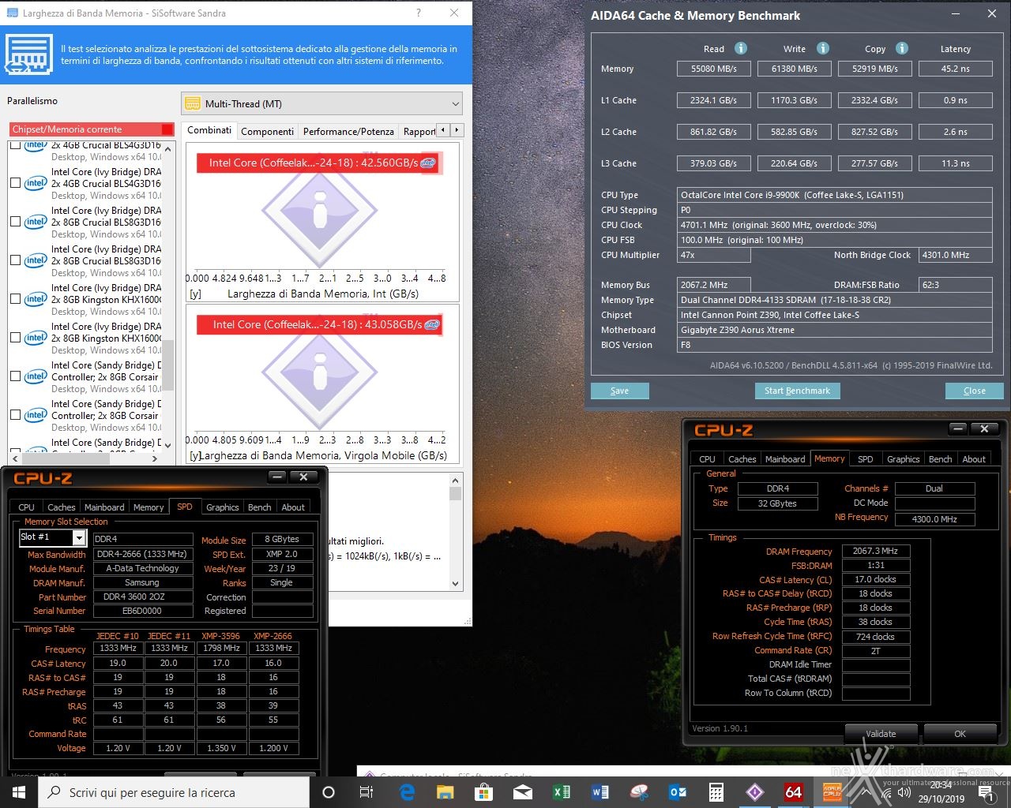Click Start Benchmark in AIDA64
The height and width of the screenshot is (808, 1011).
point(797,391)
